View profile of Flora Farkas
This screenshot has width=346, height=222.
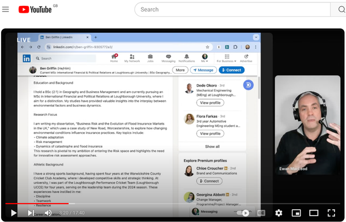[210, 134]
